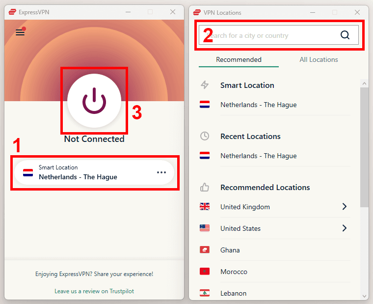
Task: Open the hamburger menu in ExpressVPN
Action: pyautogui.click(x=20, y=32)
